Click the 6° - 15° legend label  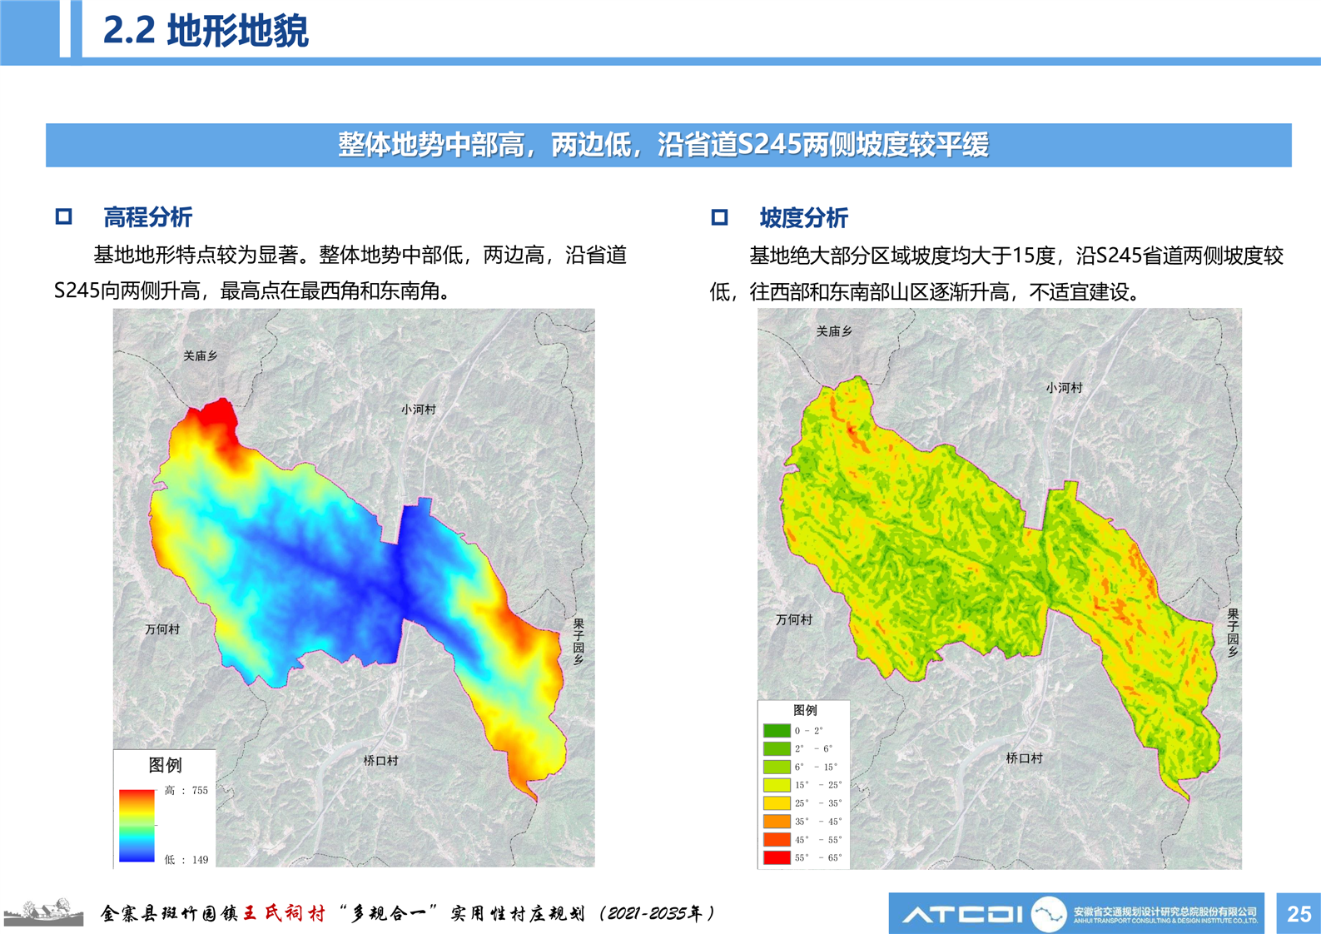coord(817,768)
